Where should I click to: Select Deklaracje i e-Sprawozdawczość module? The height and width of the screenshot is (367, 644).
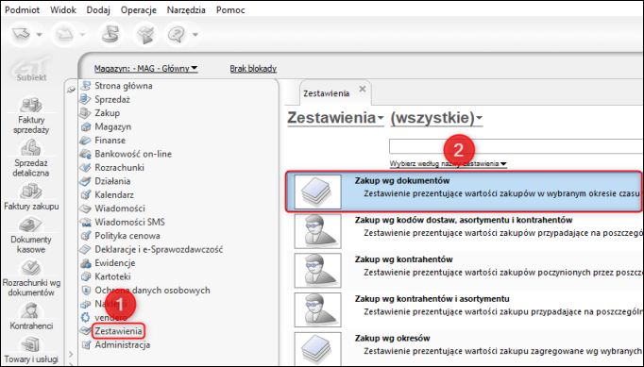click(x=159, y=249)
